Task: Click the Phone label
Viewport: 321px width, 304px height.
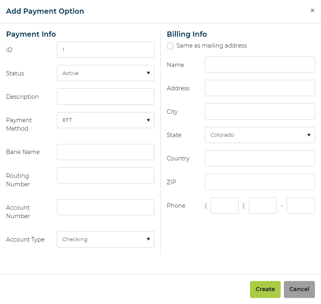Action: (176, 206)
